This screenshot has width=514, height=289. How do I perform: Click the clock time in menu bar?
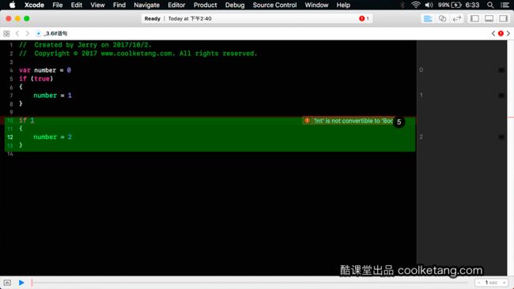coord(472,5)
